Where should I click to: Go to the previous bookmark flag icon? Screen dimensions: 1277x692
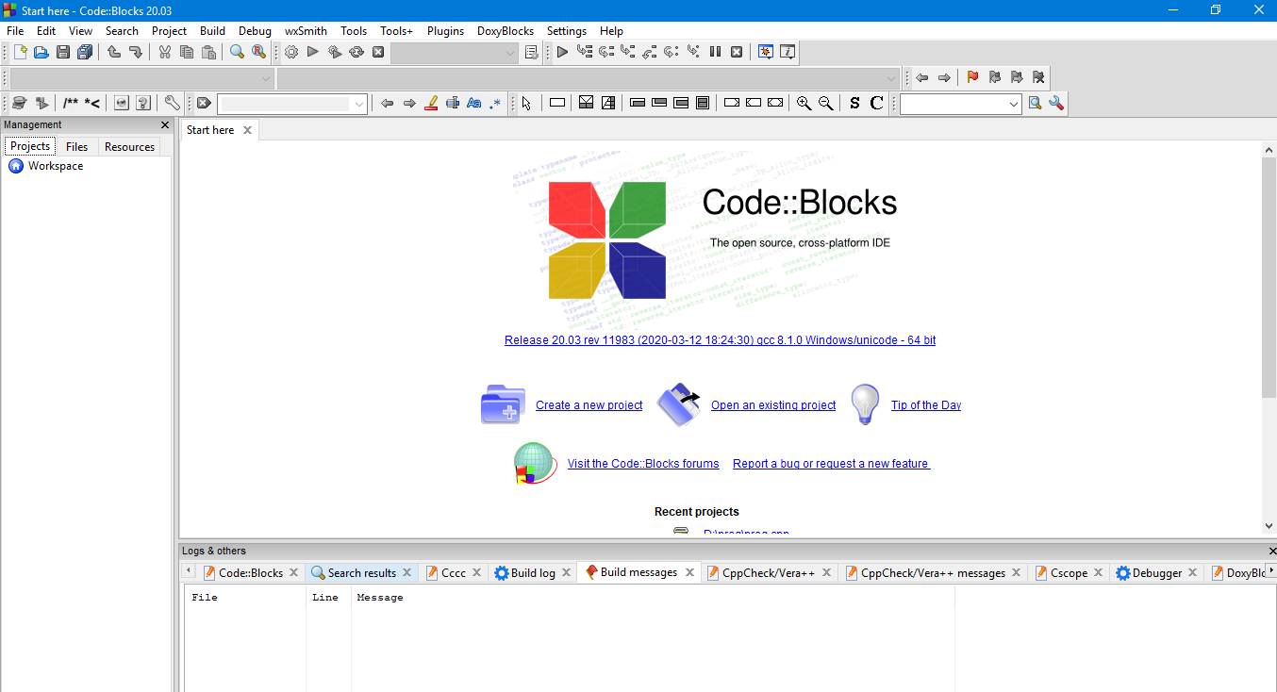995,77
